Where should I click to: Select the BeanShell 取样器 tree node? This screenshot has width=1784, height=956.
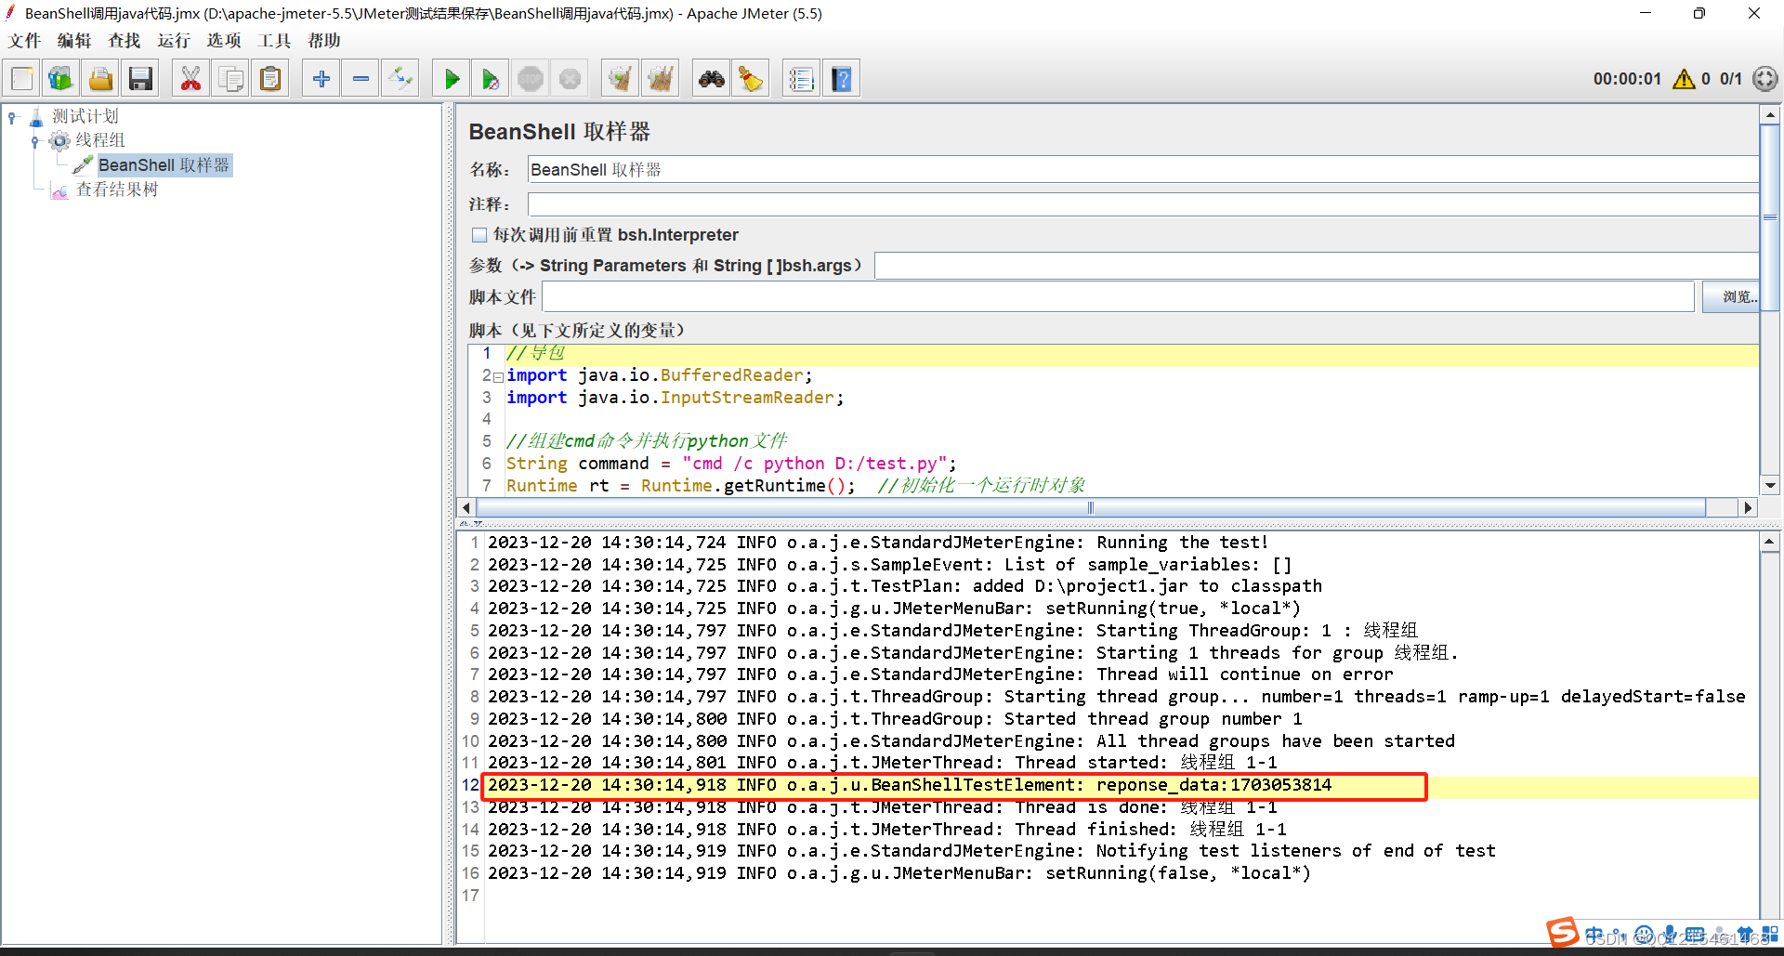(x=164, y=165)
